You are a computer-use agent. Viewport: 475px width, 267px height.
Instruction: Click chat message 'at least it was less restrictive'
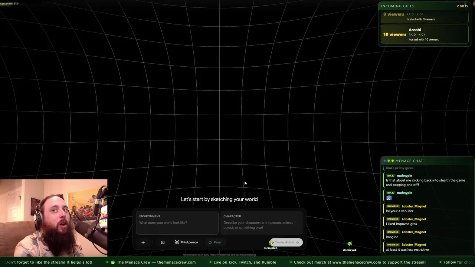tap(407, 250)
